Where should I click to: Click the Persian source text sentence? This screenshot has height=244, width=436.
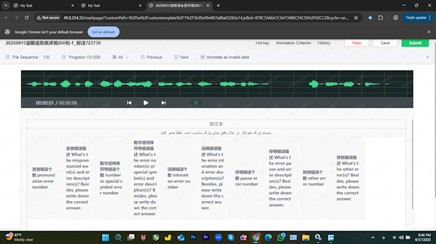[216, 133]
